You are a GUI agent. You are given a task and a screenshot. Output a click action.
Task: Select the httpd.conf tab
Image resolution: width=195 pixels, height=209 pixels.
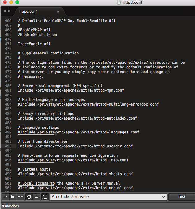[40, 11]
